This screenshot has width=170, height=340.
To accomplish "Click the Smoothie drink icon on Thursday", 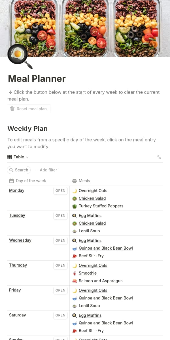I will (x=75, y=273).
